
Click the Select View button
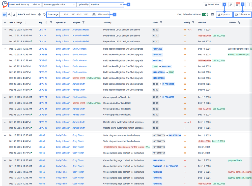coord(212,5)
